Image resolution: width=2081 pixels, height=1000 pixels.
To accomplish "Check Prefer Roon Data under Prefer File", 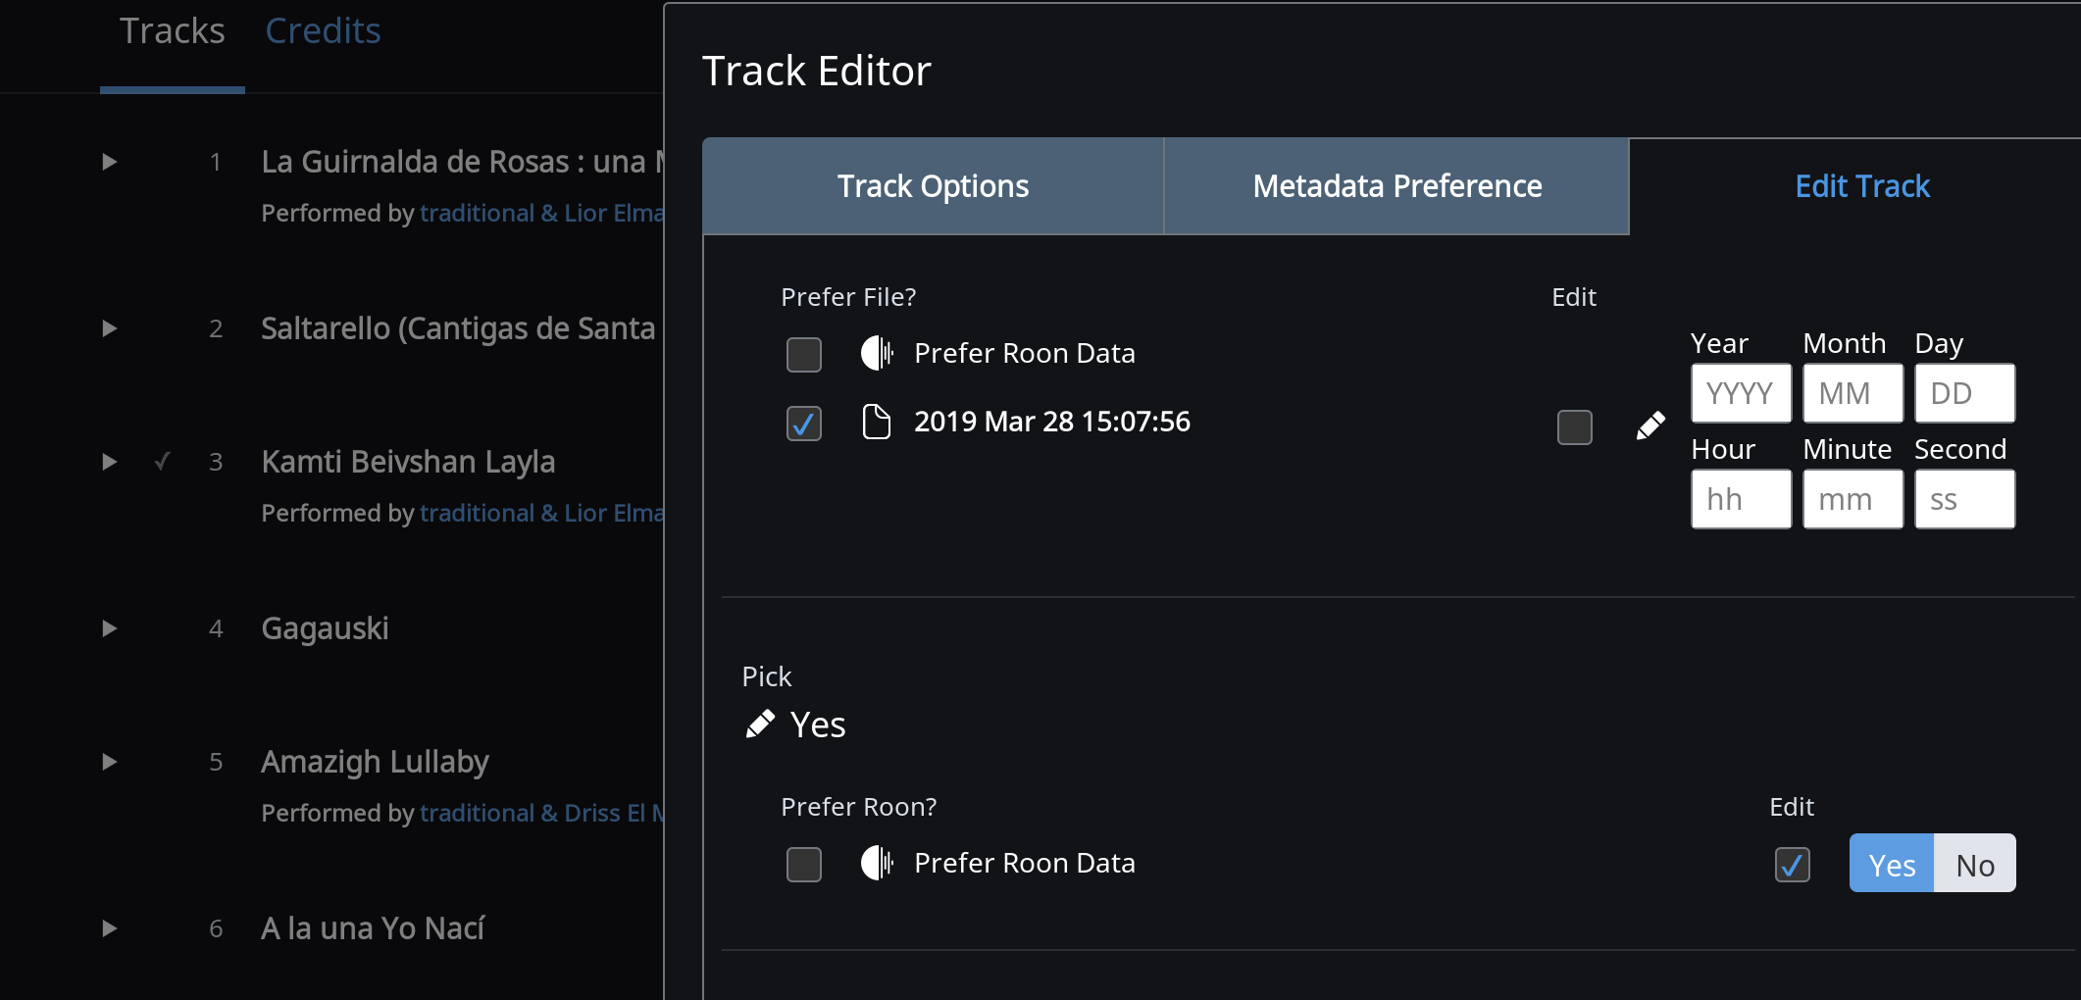I will 804,355.
